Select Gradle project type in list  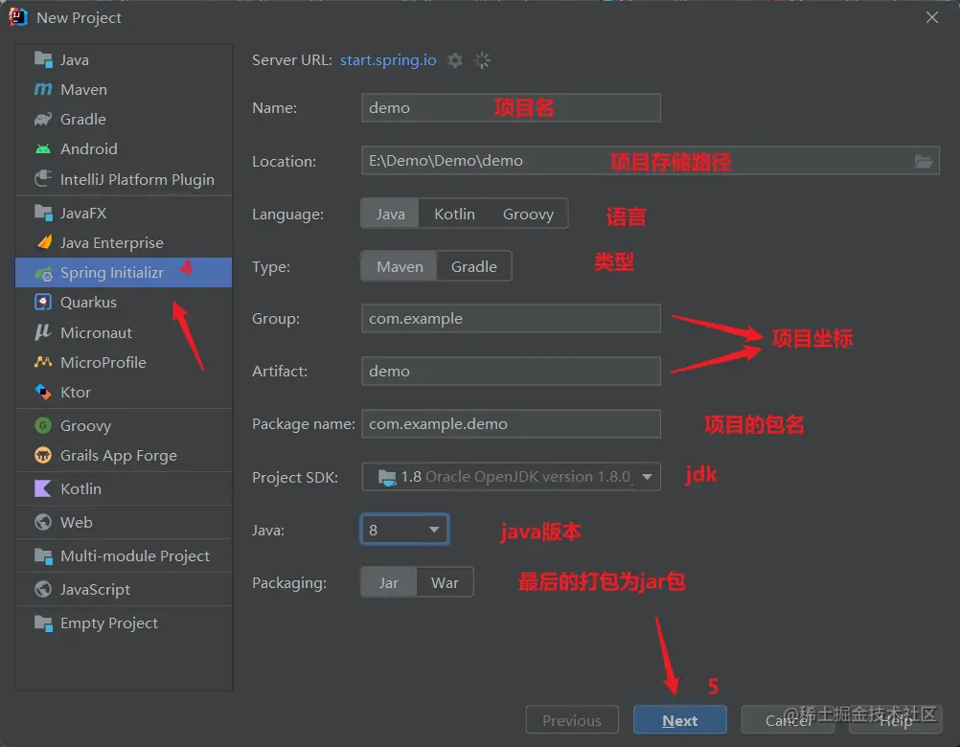[x=124, y=120]
